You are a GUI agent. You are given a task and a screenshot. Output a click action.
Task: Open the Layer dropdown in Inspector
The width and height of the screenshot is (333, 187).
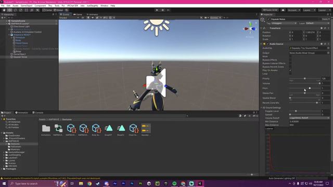tap(317, 23)
